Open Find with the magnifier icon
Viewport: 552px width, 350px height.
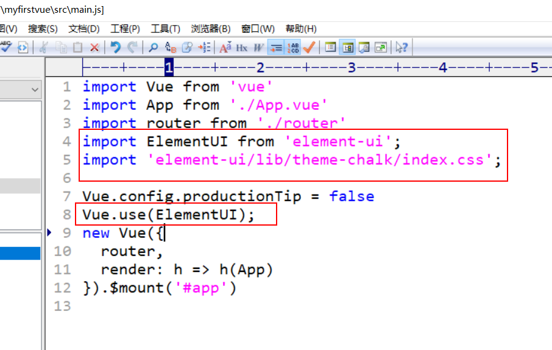(153, 47)
